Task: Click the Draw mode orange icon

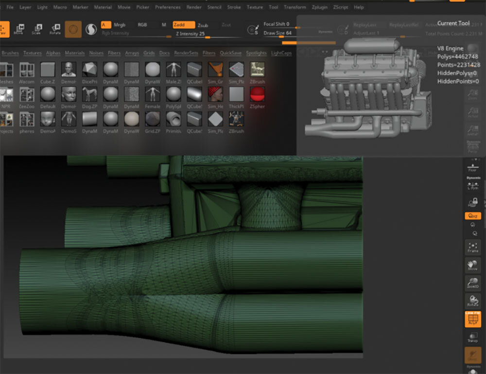Action: [4, 30]
